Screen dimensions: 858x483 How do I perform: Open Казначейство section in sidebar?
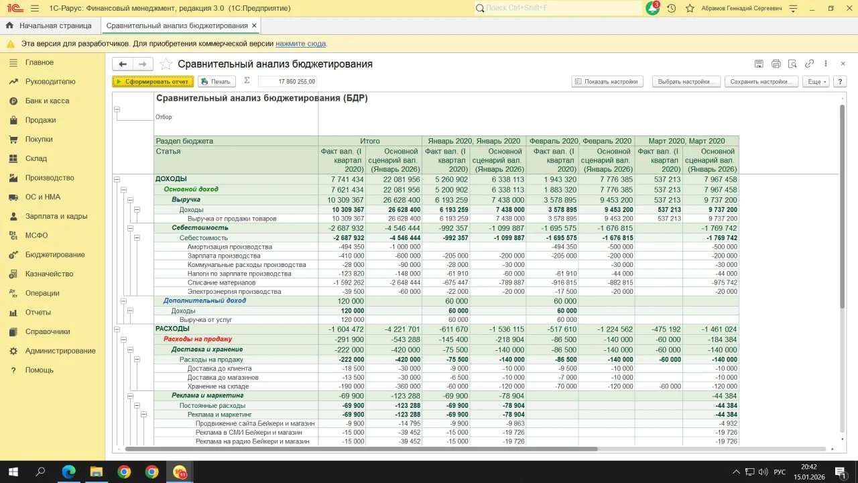point(49,274)
